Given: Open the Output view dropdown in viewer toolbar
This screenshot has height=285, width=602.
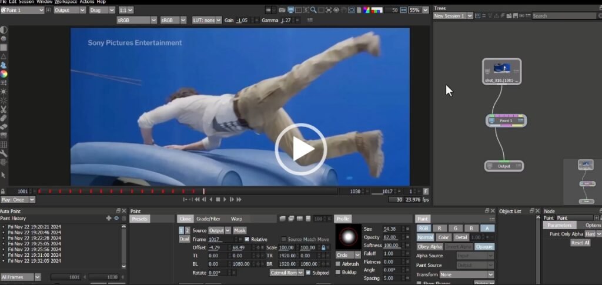Looking at the screenshot, I should coord(69,11).
